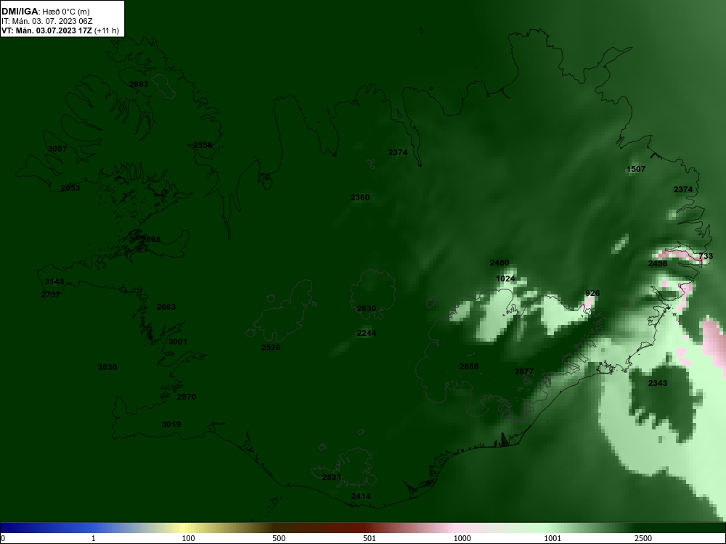This screenshot has width=726, height=544.
Task: Select the map value 3057
Action: click(x=57, y=149)
